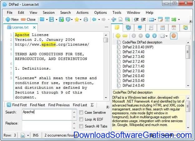Click the blue move down arrow icon
195x141 pixels.
pyautogui.click(x=148, y=36)
